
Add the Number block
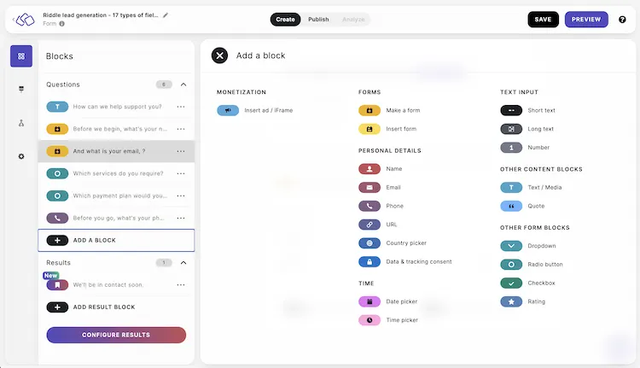pyautogui.click(x=525, y=148)
